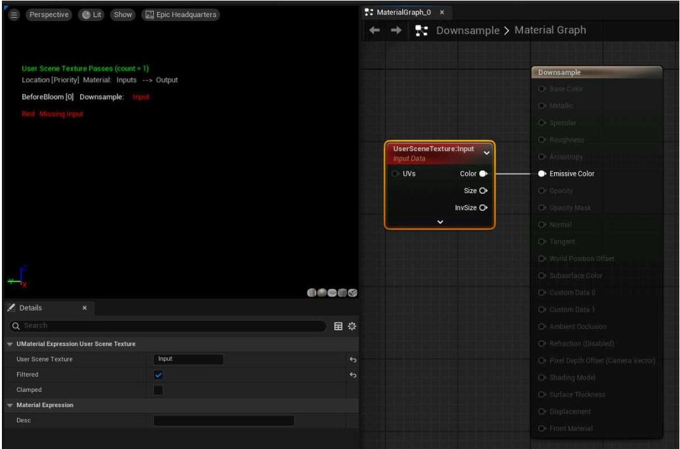Collapse the Material Expression section
This screenshot has width=680, height=449.
10,405
